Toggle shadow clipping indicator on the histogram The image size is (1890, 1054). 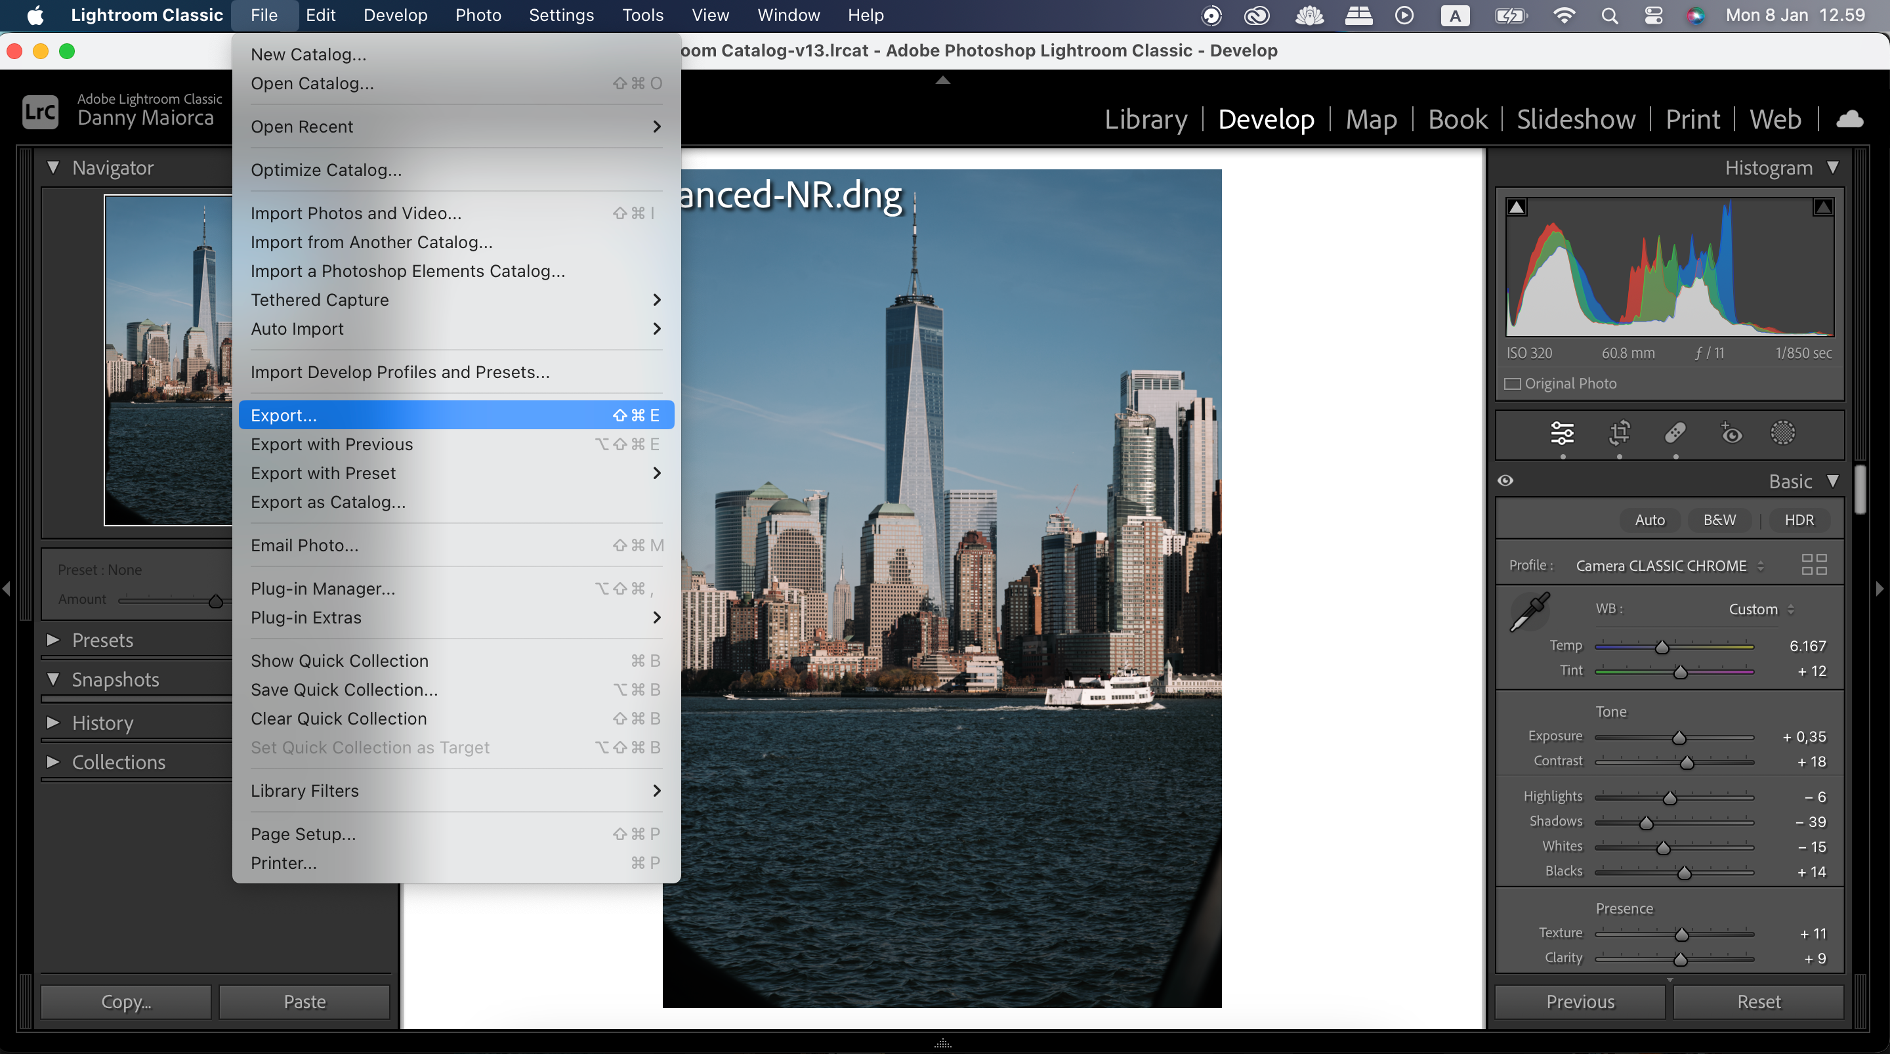1517,206
